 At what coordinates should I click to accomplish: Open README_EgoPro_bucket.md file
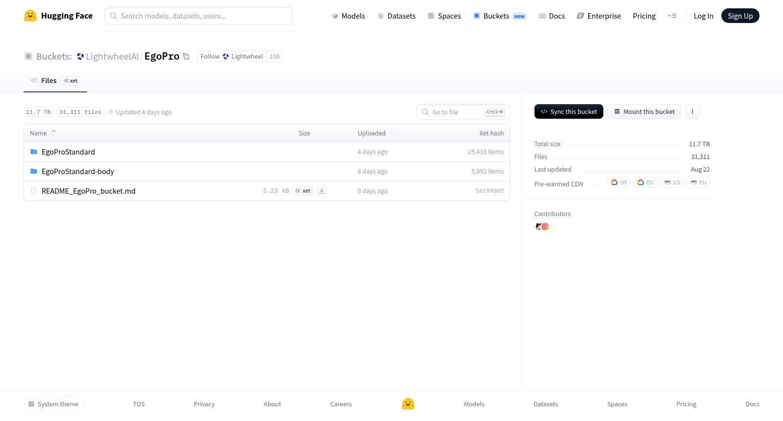click(x=89, y=191)
